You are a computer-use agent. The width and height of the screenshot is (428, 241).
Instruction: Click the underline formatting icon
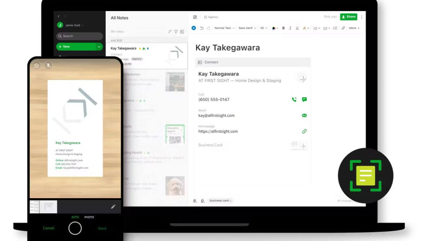[297, 28]
